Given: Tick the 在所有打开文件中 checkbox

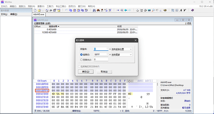Looking at the screenshot, I should coord(79,66).
